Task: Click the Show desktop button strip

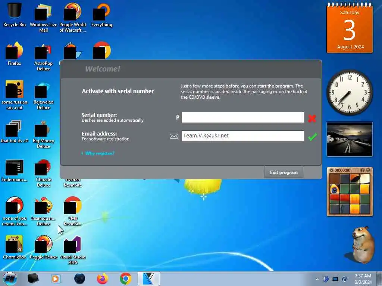Action: tap(379, 279)
